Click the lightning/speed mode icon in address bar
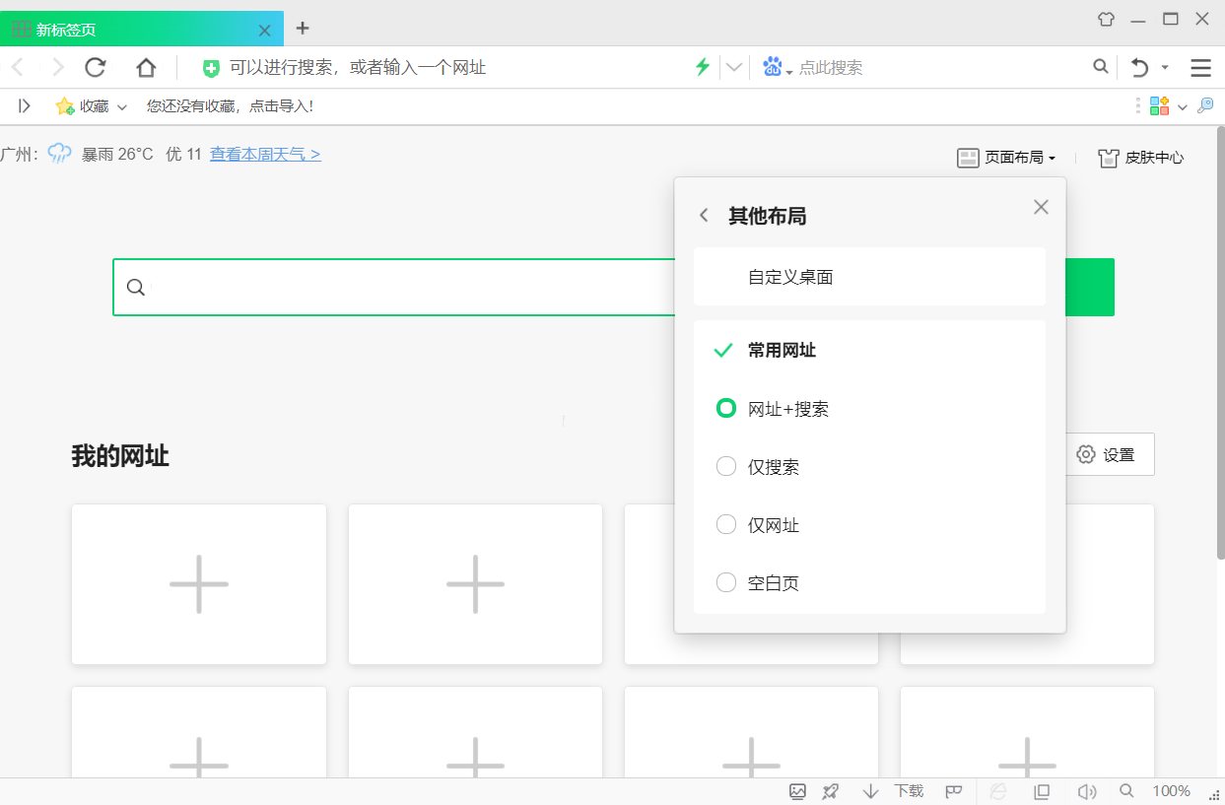This screenshot has height=805, width=1225. click(702, 66)
